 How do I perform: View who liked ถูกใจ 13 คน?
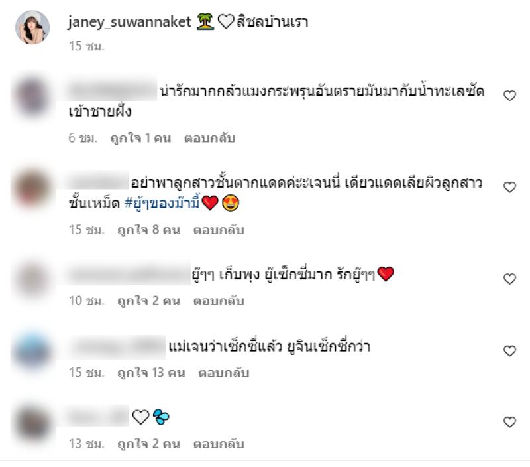(151, 373)
